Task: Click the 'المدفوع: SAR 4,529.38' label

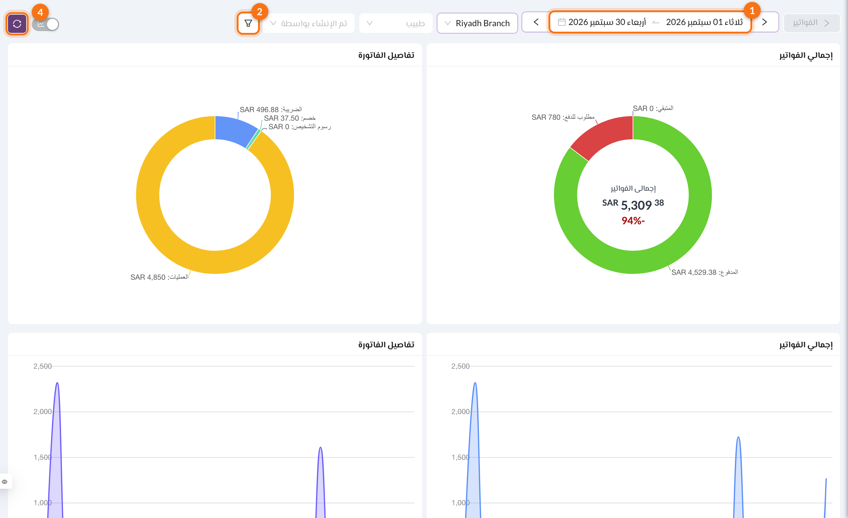Action: [705, 272]
